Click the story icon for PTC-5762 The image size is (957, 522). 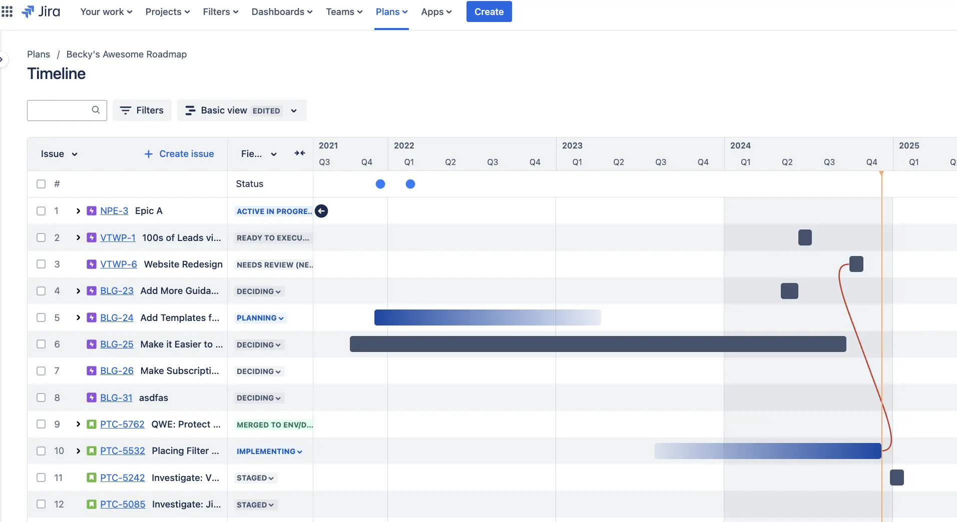pyautogui.click(x=92, y=424)
